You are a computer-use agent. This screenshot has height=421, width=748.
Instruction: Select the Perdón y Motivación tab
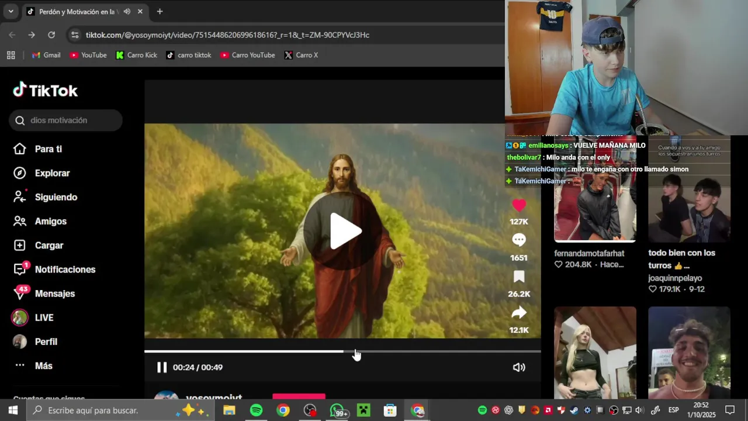click(85, 12)
